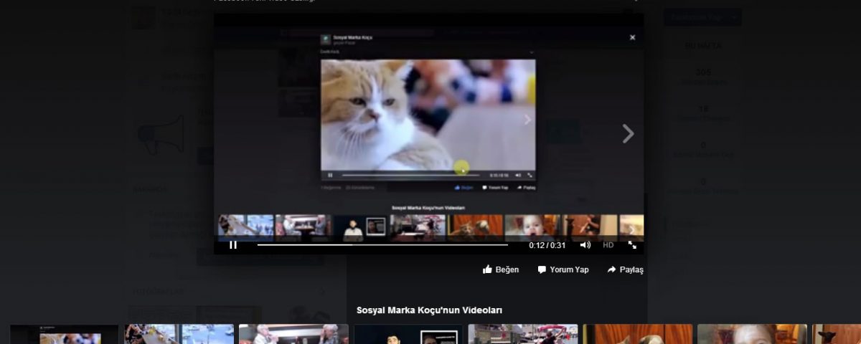The width and height of the screenshot is (861, 344).
Task: Go to the next video with the right chevron
Action: (628, 133)
